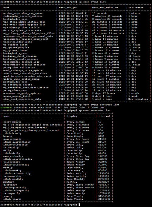Click the next_run_gmt column header
Image resolution: width=152 pixels, height=207 pixels.
tap(68, 8)
